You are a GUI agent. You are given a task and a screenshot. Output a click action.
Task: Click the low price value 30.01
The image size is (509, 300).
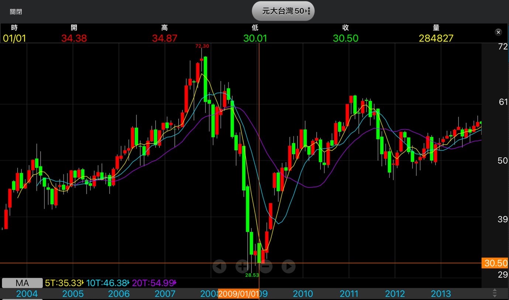pyautogui.click(x=255, y=38)
